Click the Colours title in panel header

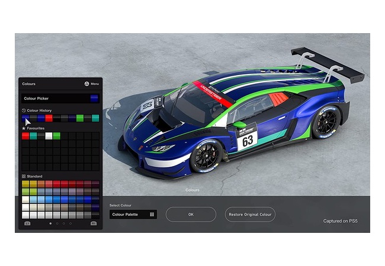pyautogui.click(x=29, y=84)
